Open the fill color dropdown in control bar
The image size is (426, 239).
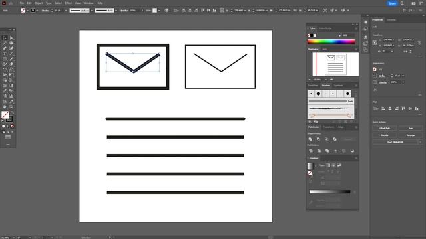[x=27, y=11]
